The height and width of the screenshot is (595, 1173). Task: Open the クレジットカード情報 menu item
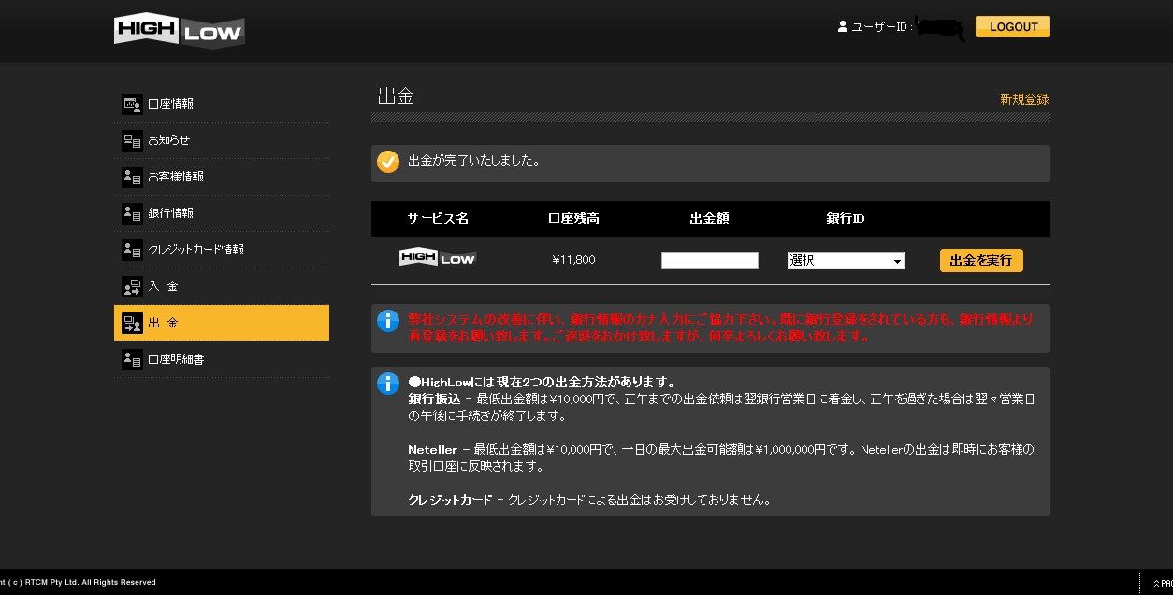[x=222, y=250]
